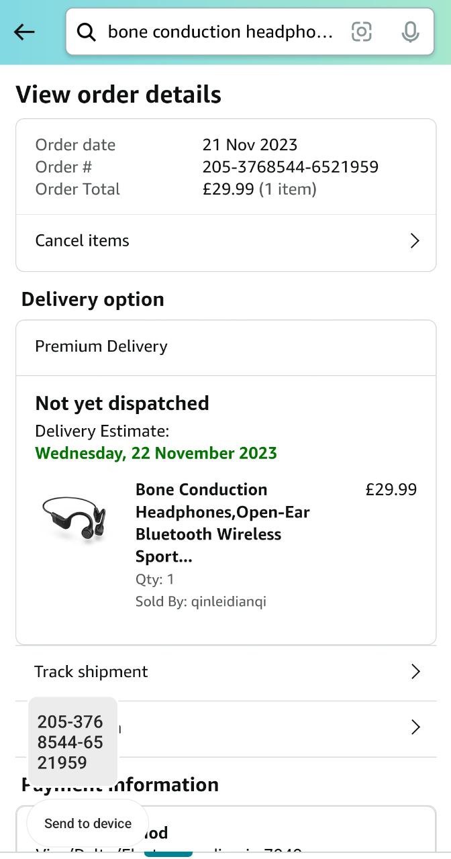Screen dimensions: 451x859
Task: Open the camera lens scan search
Action: point(362,32)
